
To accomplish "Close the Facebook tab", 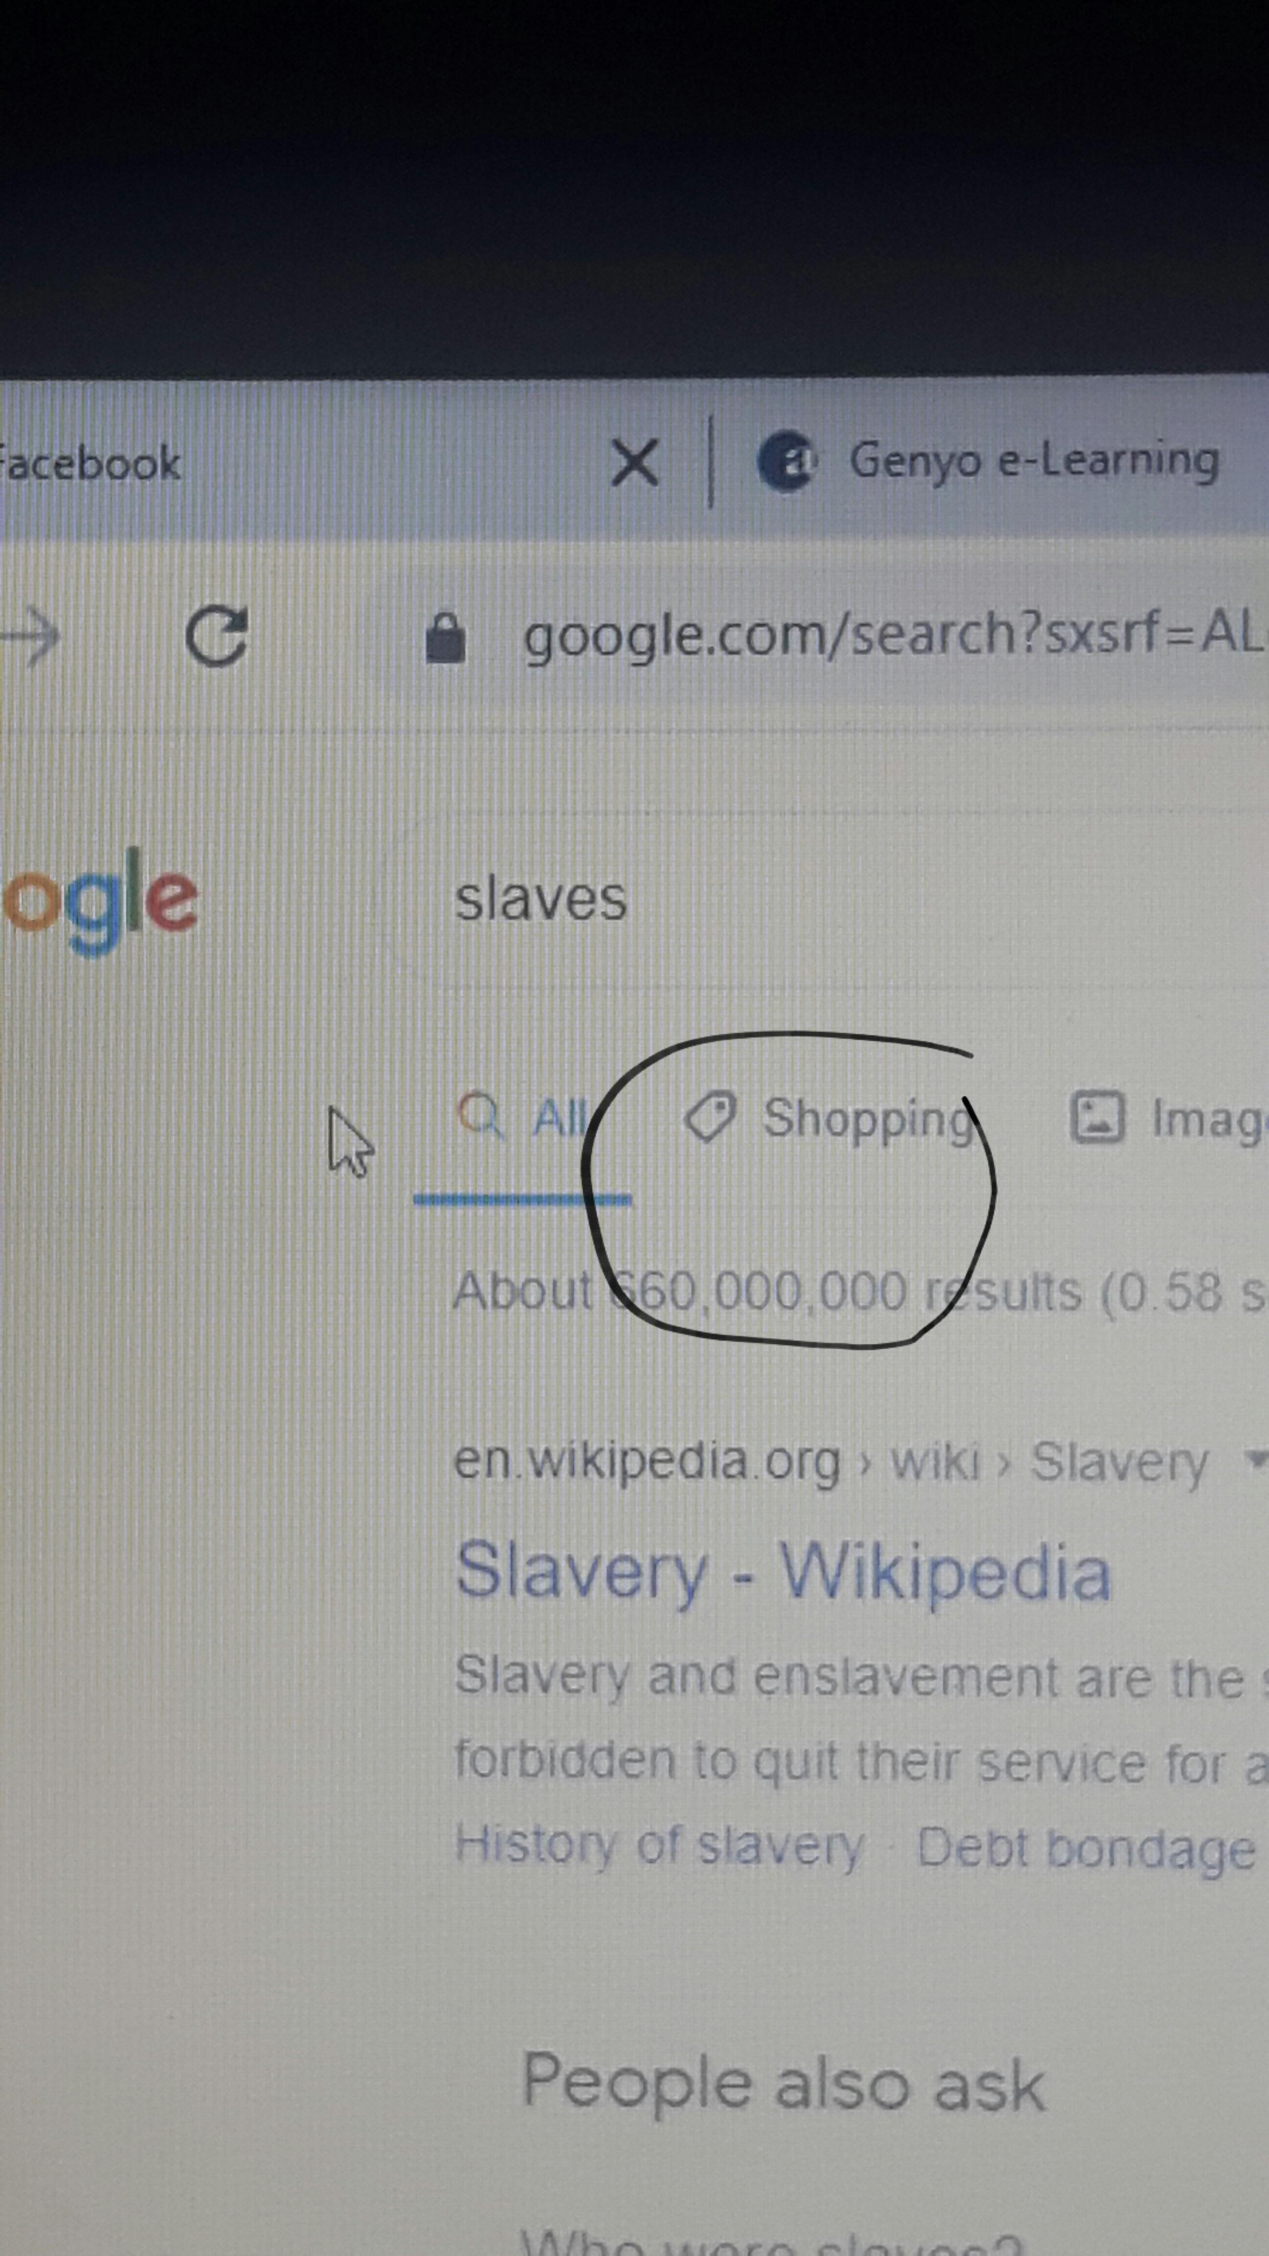I will pyautogui.click(x=635, y=462).
